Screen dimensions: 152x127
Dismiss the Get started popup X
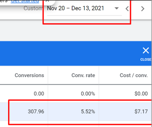pyautogui.click(x=47, y=1)
